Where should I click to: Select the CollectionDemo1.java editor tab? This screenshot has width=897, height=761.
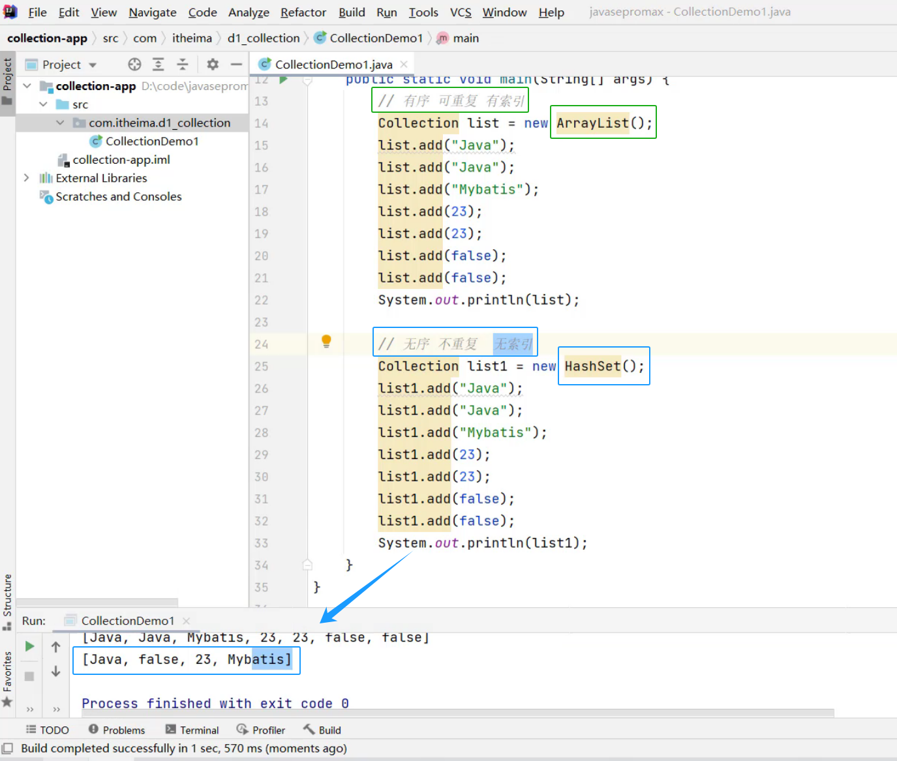click(x=333, y=64)
